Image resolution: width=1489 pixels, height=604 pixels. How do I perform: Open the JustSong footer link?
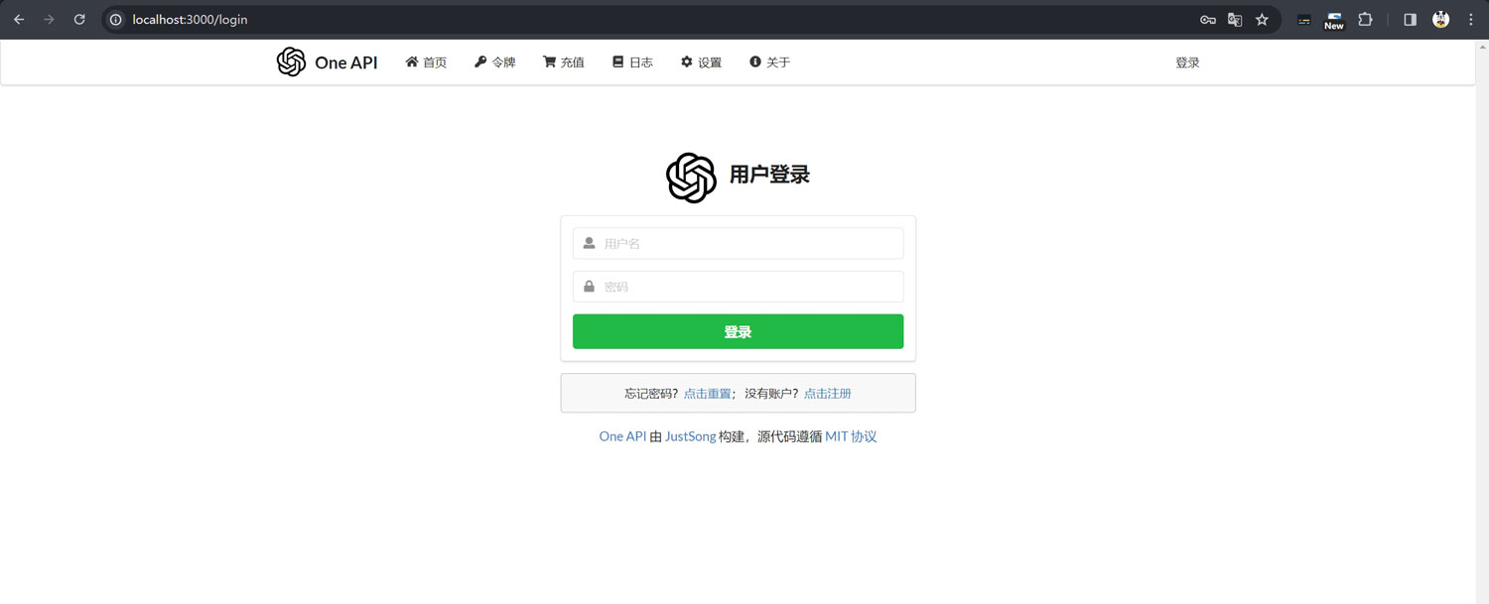[690, 436]
